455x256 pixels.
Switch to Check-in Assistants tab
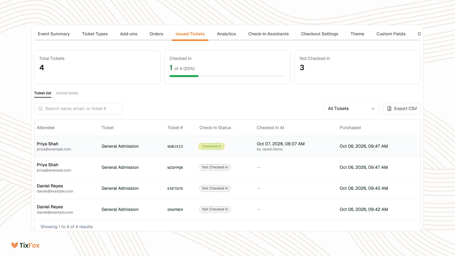pos(268,34)
